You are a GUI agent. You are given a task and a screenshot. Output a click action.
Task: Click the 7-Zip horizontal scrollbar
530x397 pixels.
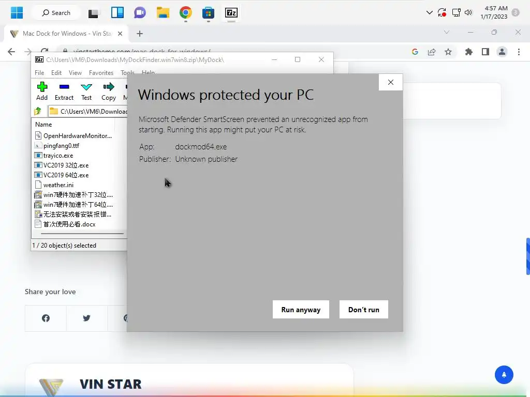pos(82,233)
